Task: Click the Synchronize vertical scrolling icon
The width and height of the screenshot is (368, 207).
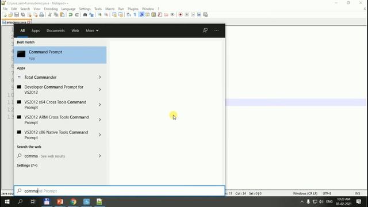Action: point(114,15)
